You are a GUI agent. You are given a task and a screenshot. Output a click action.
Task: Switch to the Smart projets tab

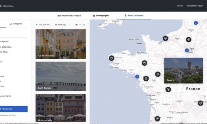tap(101, 15)
